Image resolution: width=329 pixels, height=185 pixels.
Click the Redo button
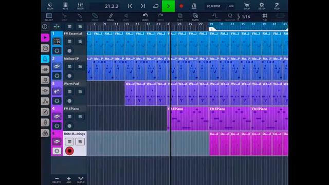click(x=161, y=17)
